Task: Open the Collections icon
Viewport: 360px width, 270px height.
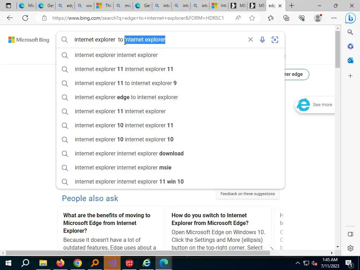Action: [x=286, y=18]
